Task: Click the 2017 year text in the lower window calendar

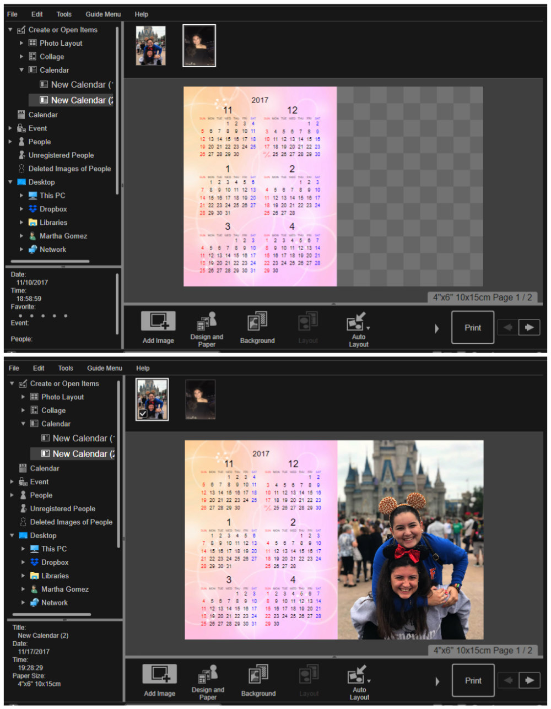Action: click(x=261, y=454)
